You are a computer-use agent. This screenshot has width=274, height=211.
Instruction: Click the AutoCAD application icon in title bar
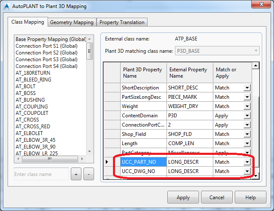coord(7,6)
